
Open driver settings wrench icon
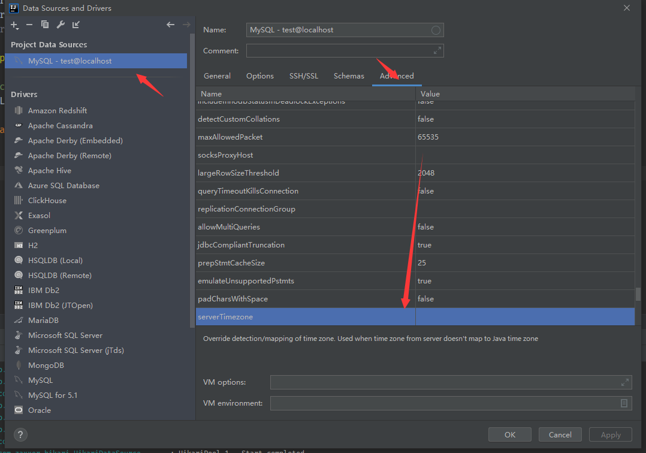[61, 25]
